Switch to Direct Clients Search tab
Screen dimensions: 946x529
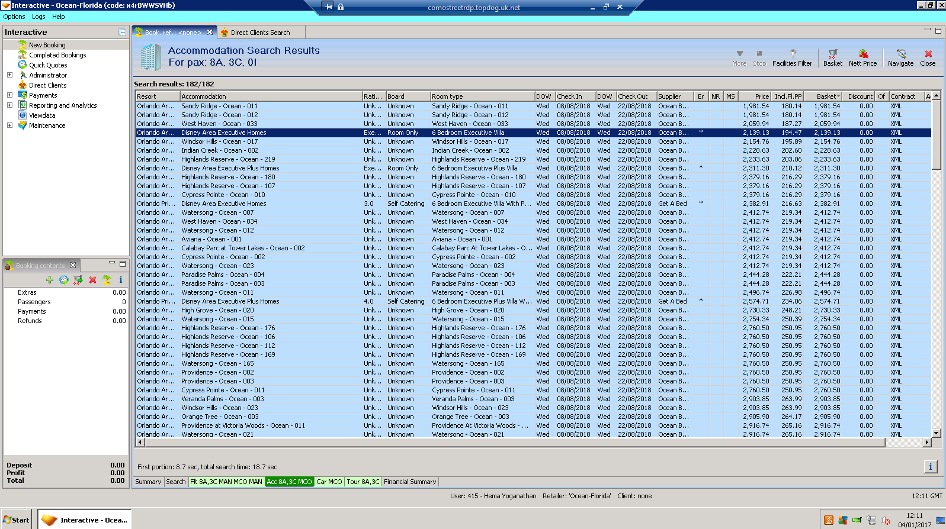pyautogui.click(x=261, y=33)
